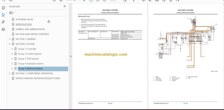Click Cigar Lighter (7) table cell
The width and height of the screenshot is (224, 110).
[x=132, y=35]
